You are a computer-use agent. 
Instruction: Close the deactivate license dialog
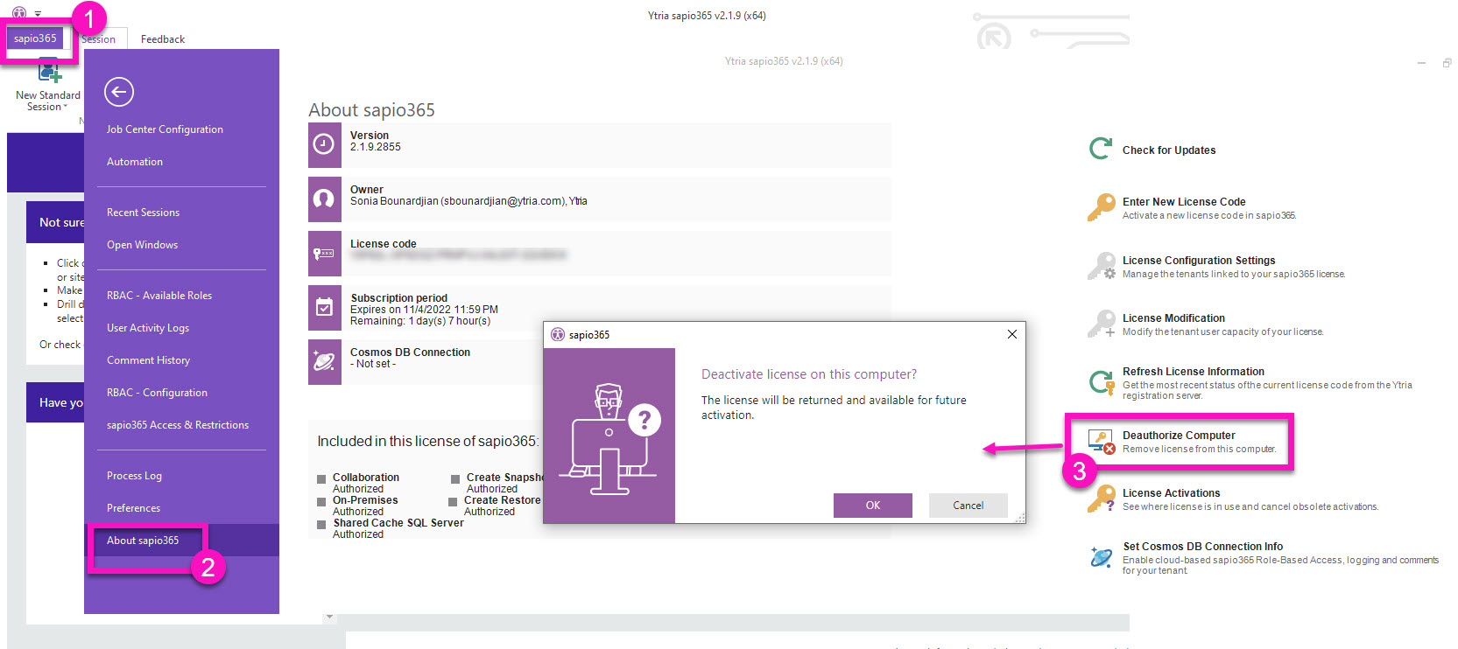[1011, 334]
